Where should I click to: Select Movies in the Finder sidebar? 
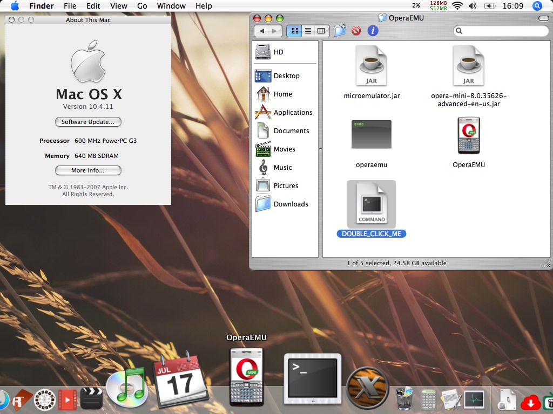pos(285,149)
